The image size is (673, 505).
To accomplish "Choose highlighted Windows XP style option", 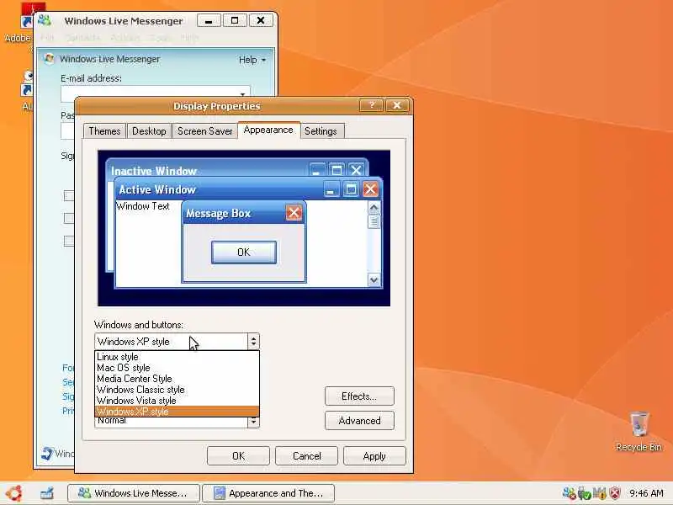I will pyautogui.click(x=177, y=412).
